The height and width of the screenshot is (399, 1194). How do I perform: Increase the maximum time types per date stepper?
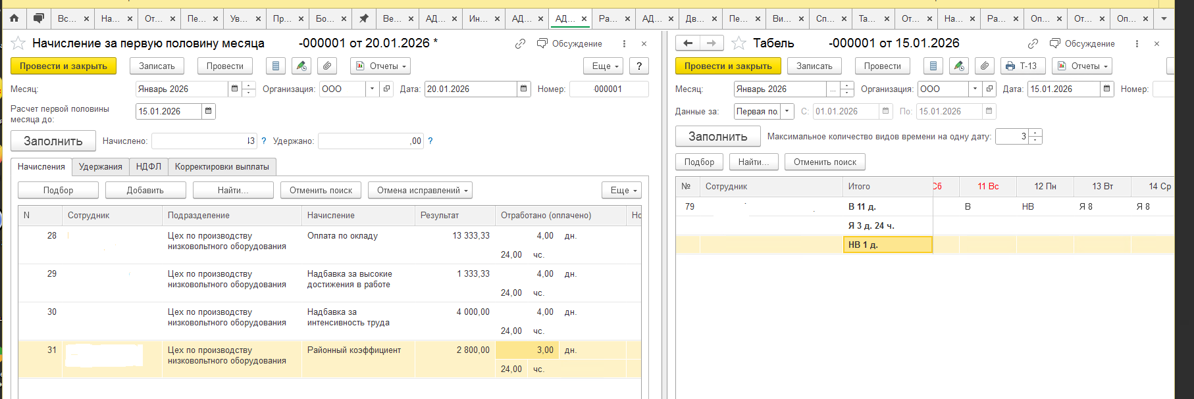[1035, 133]
